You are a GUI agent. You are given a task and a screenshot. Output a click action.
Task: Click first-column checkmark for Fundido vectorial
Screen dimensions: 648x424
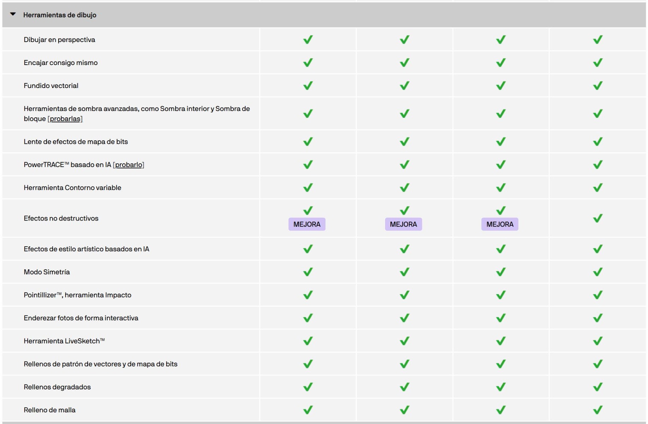pos(308,86)
